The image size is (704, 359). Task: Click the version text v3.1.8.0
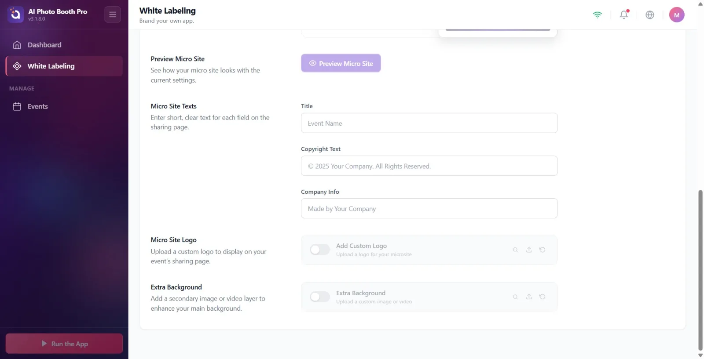pyautogui.click(x=37, y=19)
